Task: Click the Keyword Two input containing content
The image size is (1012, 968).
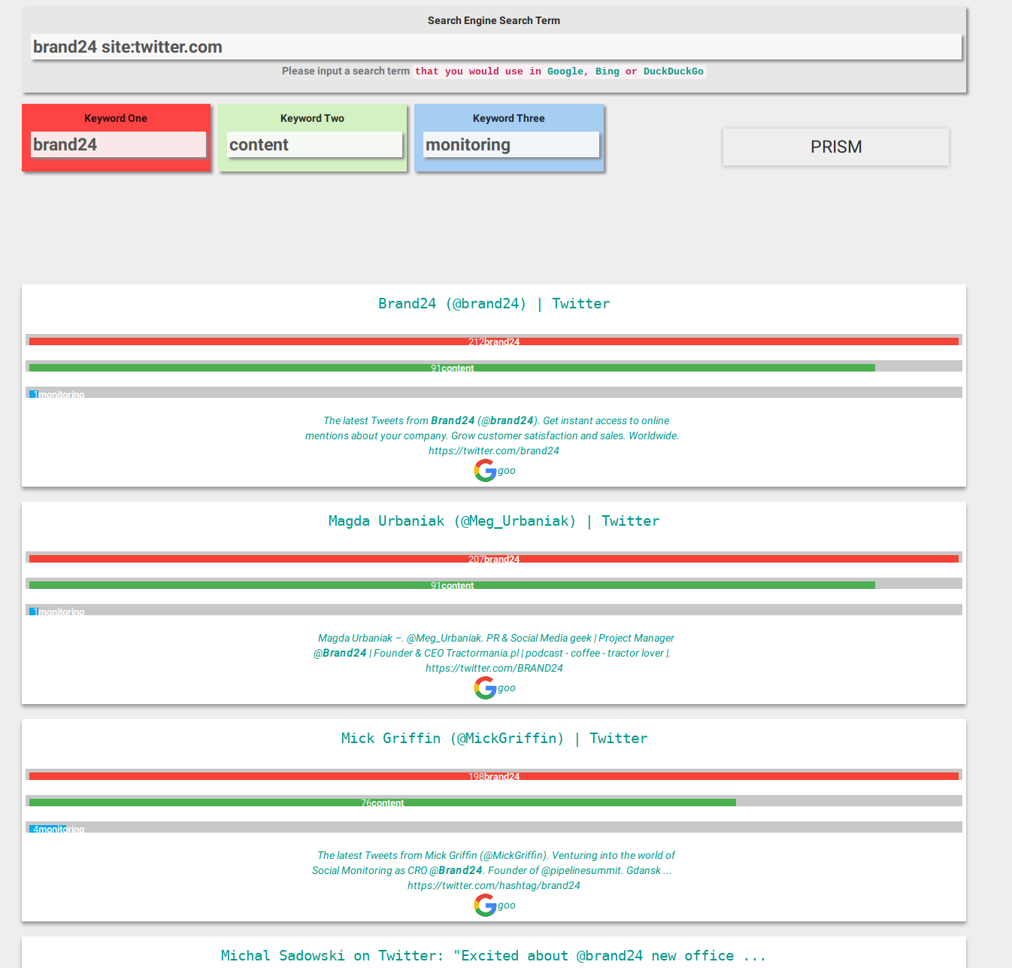Action: pyautogui.click(x=314, y=144)
